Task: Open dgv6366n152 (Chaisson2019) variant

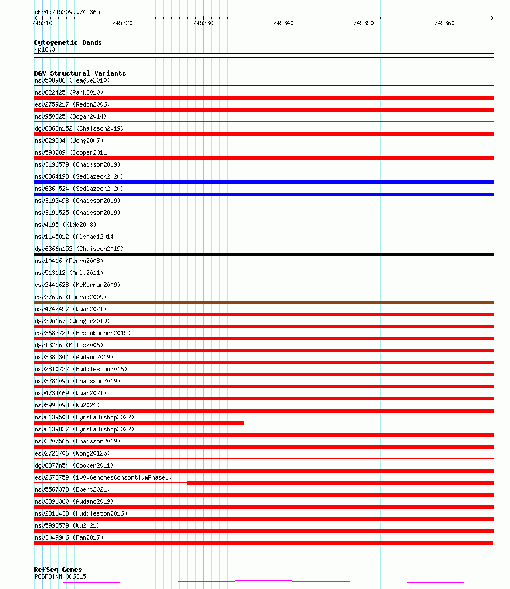Action: click(x=79, y=249)
